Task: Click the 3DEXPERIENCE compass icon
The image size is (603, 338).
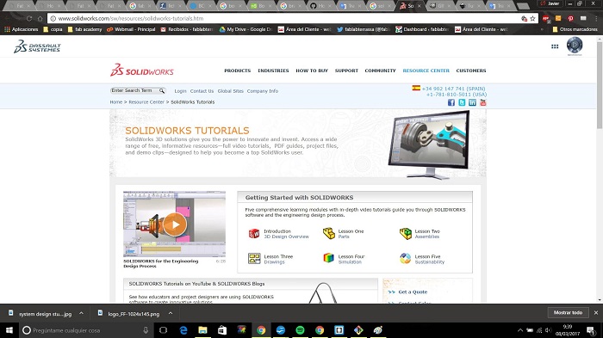Action: click(575, 46)
